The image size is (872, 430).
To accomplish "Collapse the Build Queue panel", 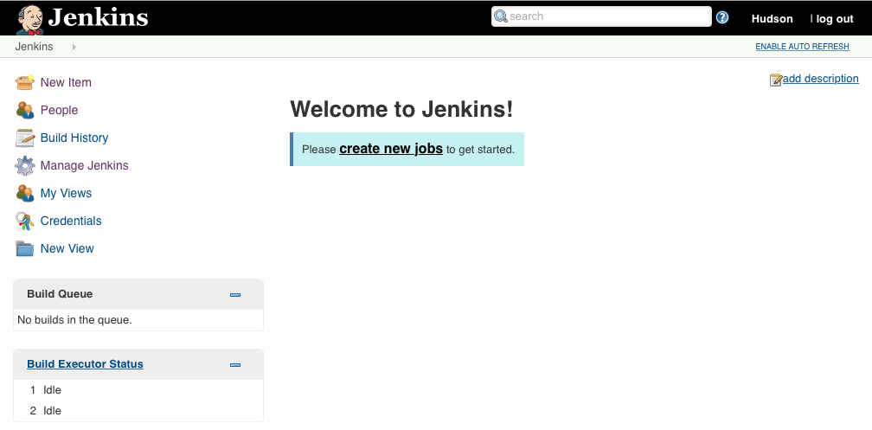I will [x=235, y=294].
